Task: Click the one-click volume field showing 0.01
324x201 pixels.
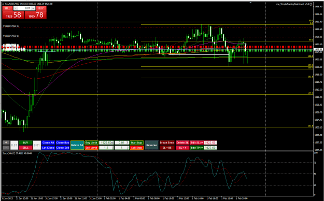Action: pyautogui.click(x=24, y=8)
